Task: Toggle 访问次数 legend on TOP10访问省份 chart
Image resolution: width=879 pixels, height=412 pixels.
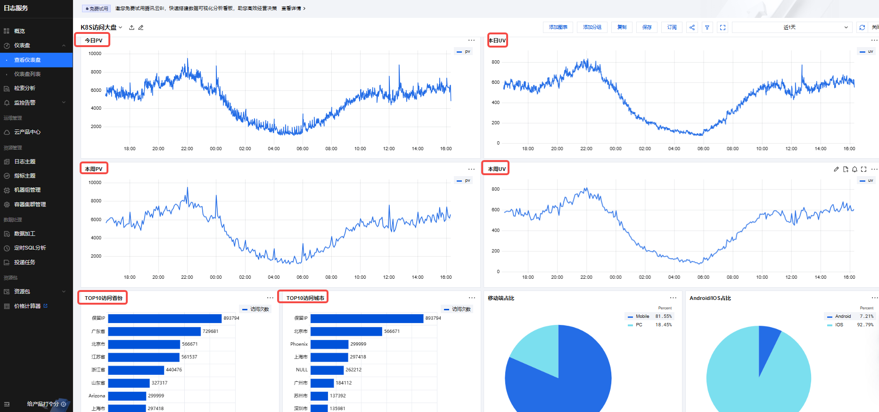Action: click(x=255, y=309)
